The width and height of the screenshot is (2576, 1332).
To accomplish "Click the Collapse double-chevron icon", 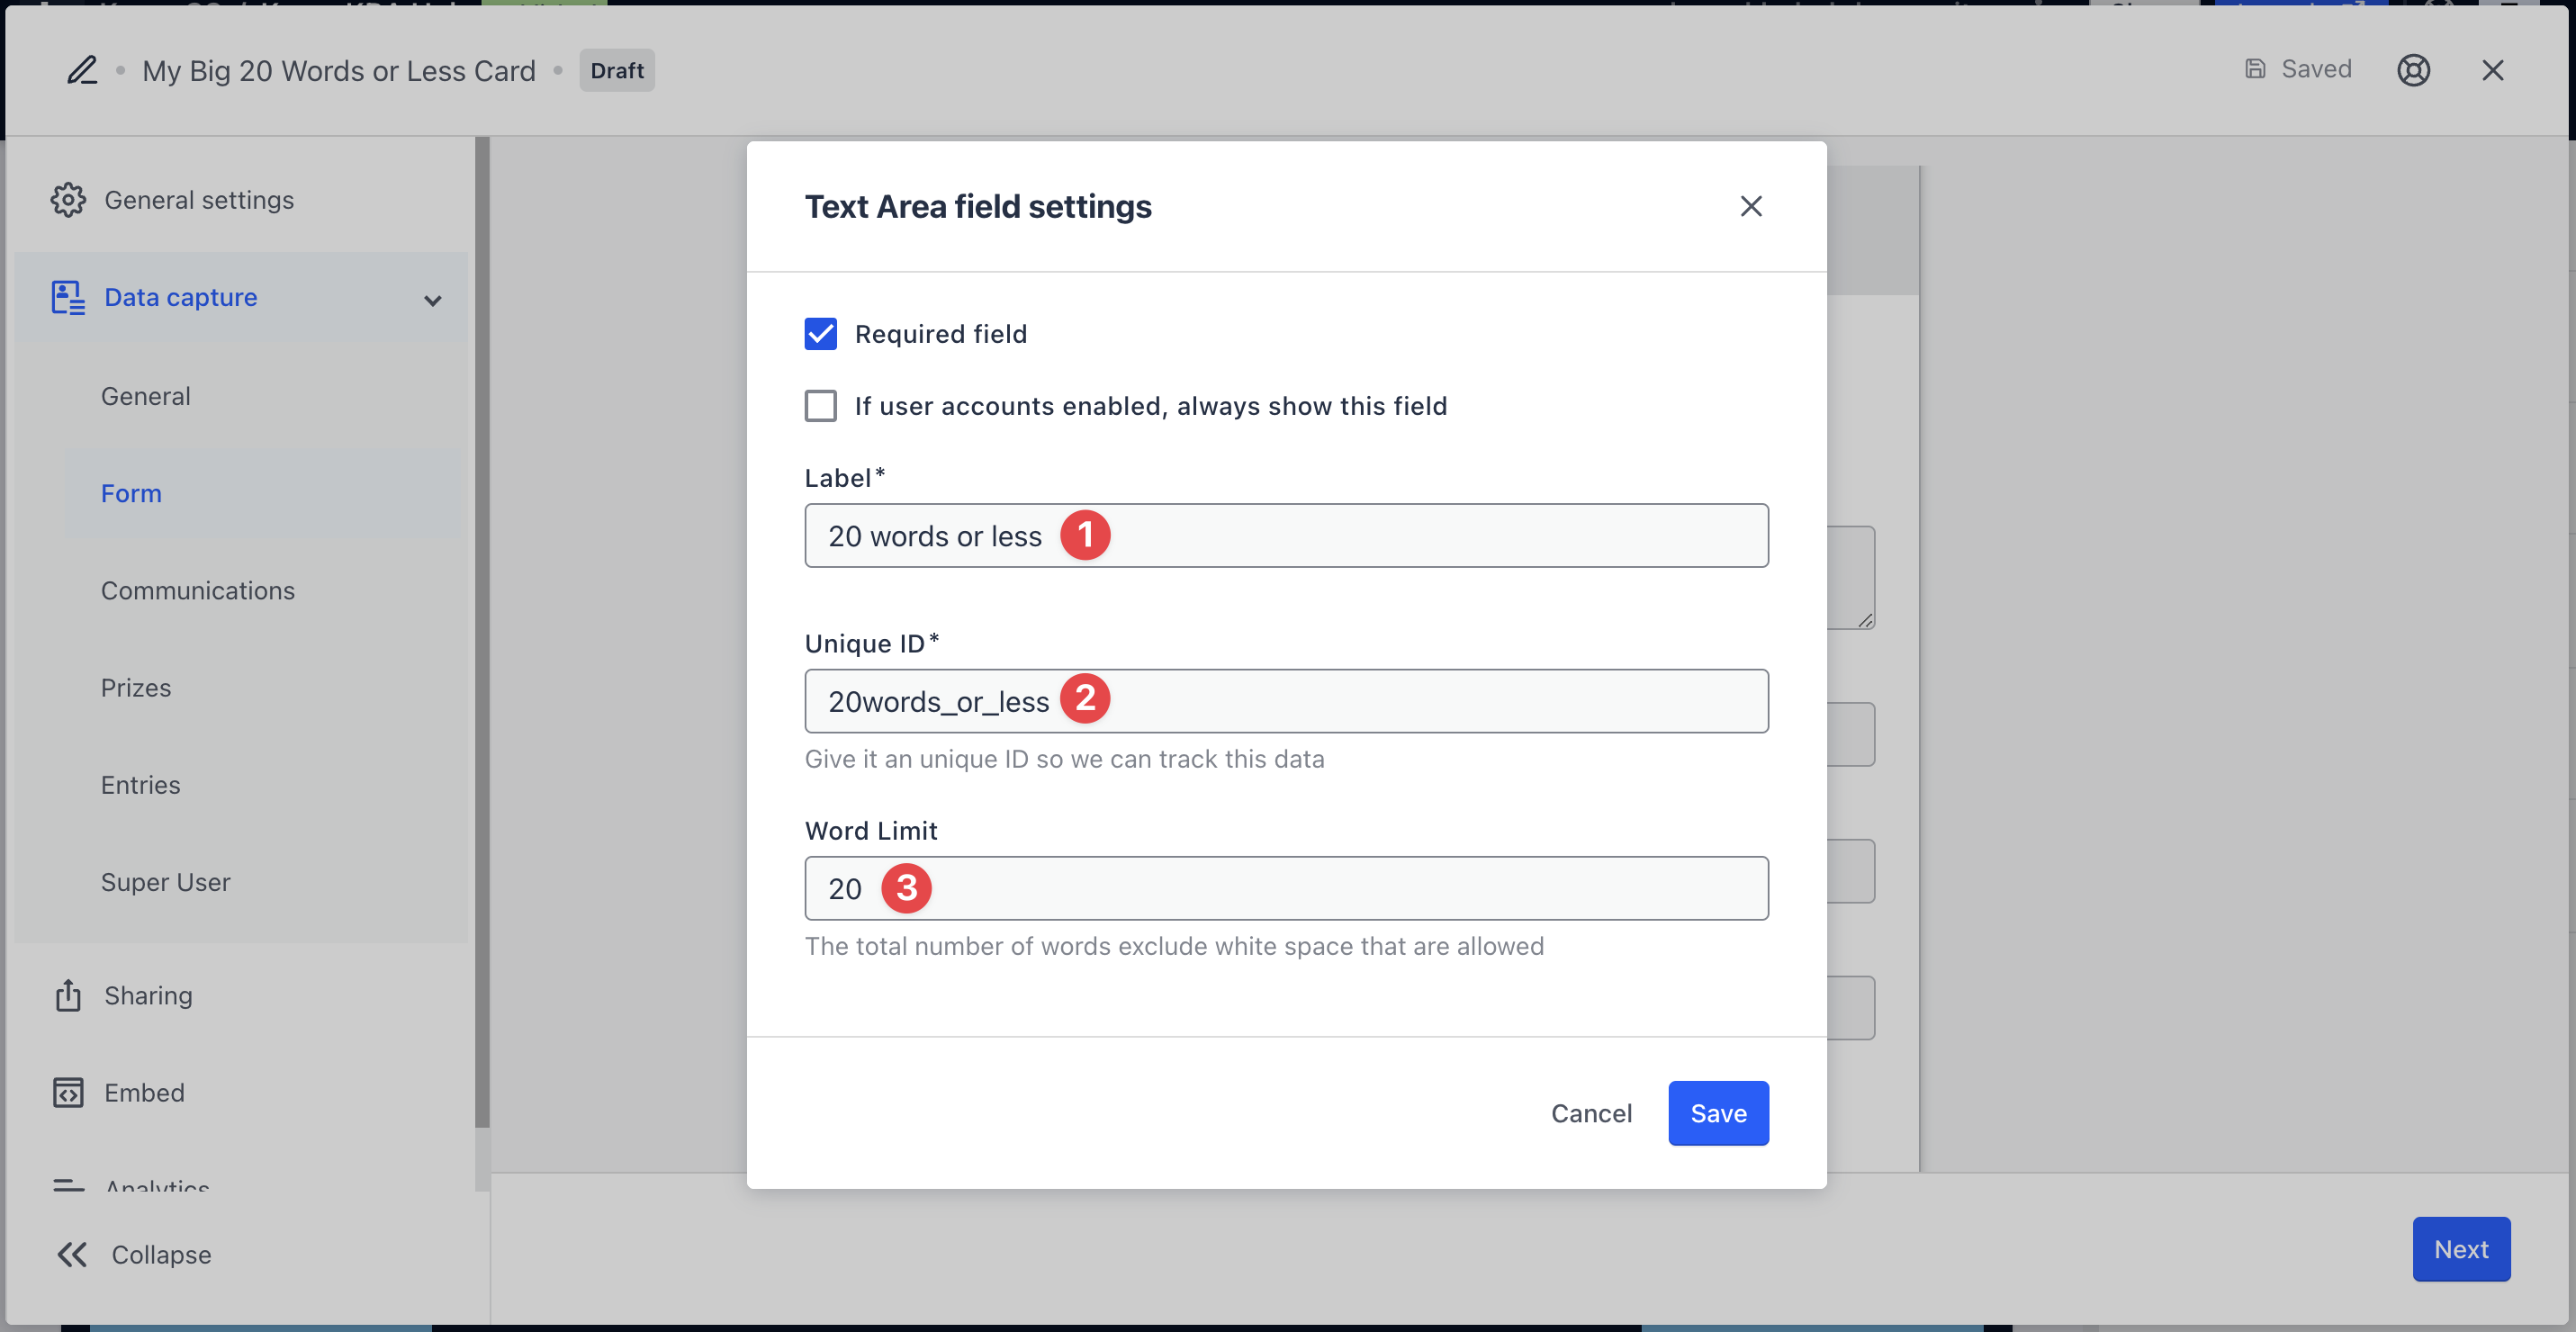I will click(72, 1254).
